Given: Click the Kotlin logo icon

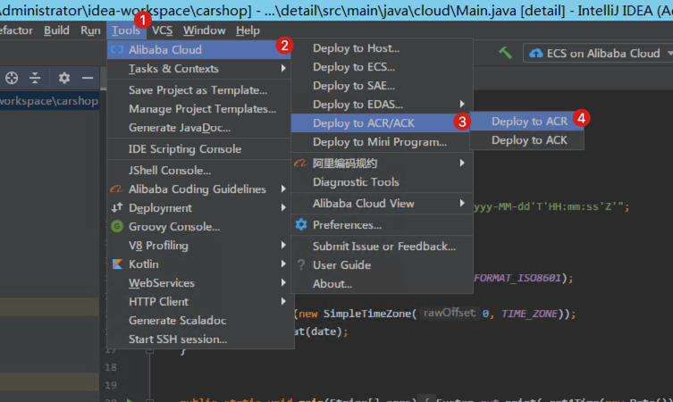Looking at the screenshot, I should [x=117, y=264].
